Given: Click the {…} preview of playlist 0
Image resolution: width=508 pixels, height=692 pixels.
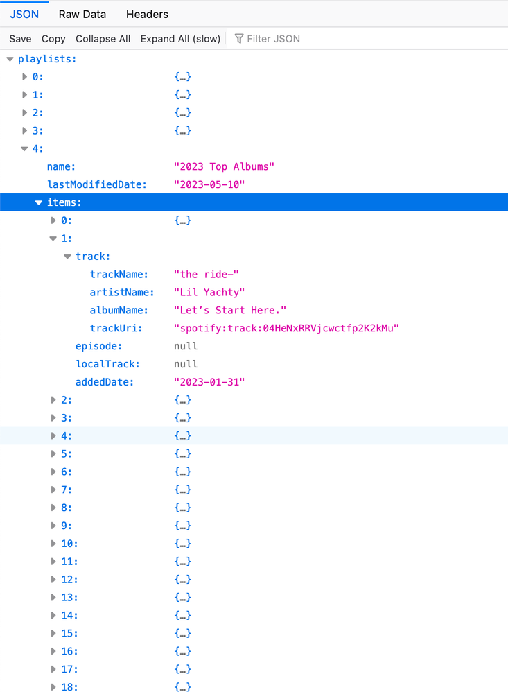Looking at the screenshot, I should pyautogui.click(x=182, y=77).
